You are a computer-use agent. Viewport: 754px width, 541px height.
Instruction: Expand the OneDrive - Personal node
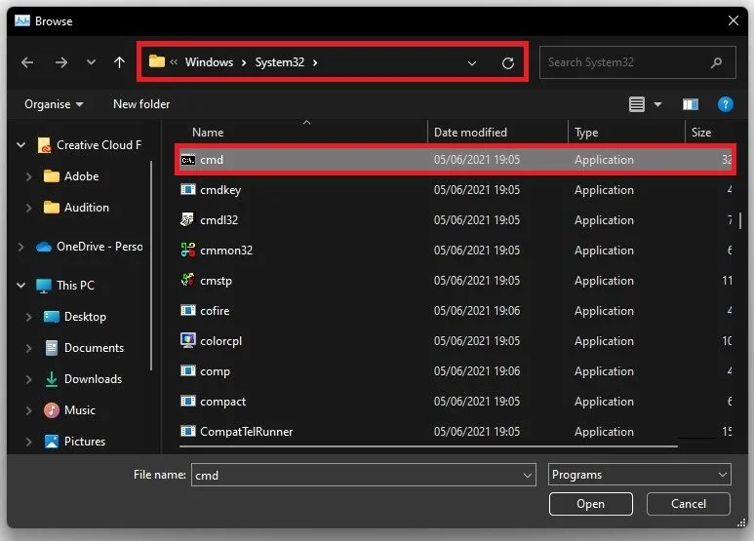coord(21,247)
